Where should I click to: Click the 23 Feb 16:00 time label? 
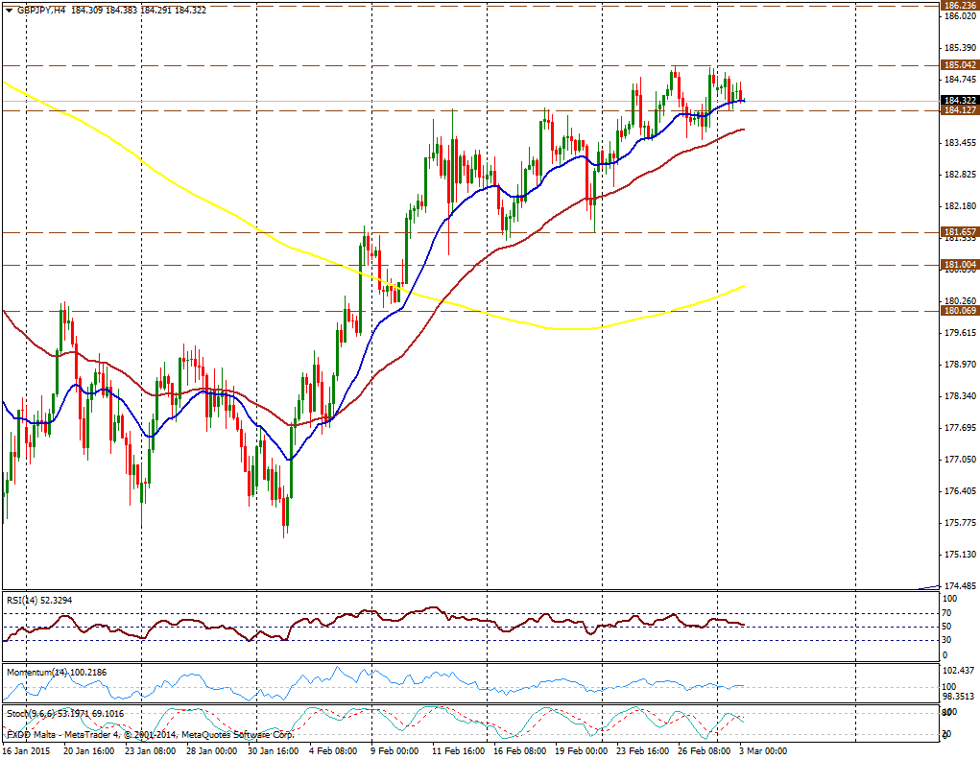pos(635,751)
